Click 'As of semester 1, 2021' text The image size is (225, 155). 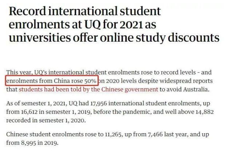coord(37,103)
